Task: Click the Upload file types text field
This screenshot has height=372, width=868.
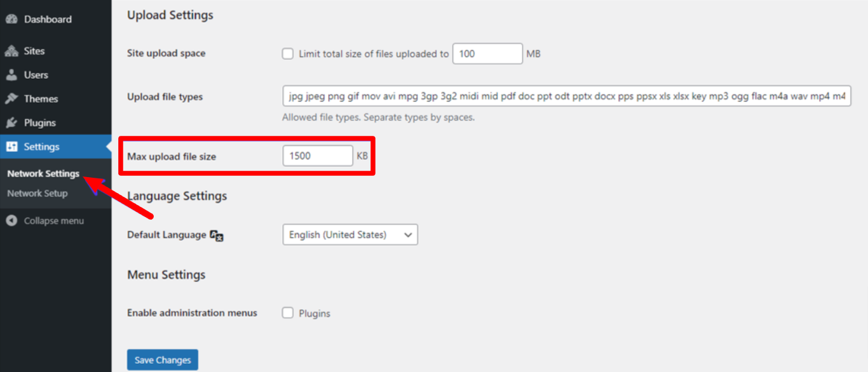Action: click(x=566, y=96)
